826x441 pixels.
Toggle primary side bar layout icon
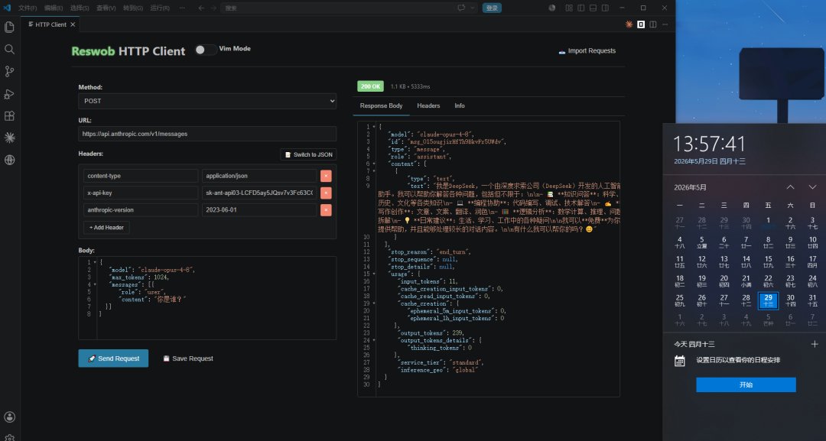coord(581,8)
